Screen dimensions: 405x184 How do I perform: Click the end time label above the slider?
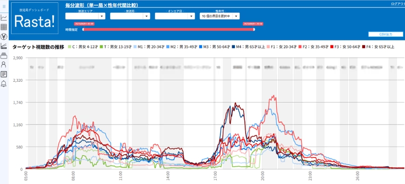click(x=253, y=24)
